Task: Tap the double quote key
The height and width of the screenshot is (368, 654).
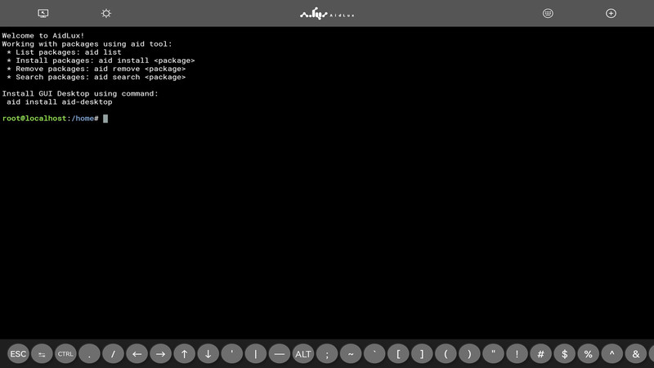Action: point(494,354)
